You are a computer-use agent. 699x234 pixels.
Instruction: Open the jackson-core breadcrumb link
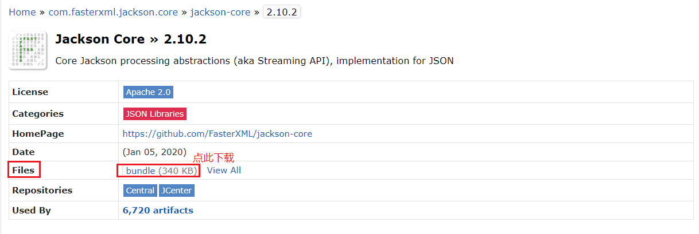coord(220,12)
